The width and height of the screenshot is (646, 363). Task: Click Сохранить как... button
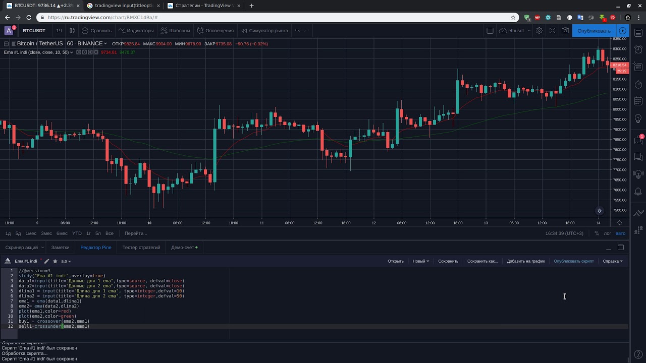[482, 261]
